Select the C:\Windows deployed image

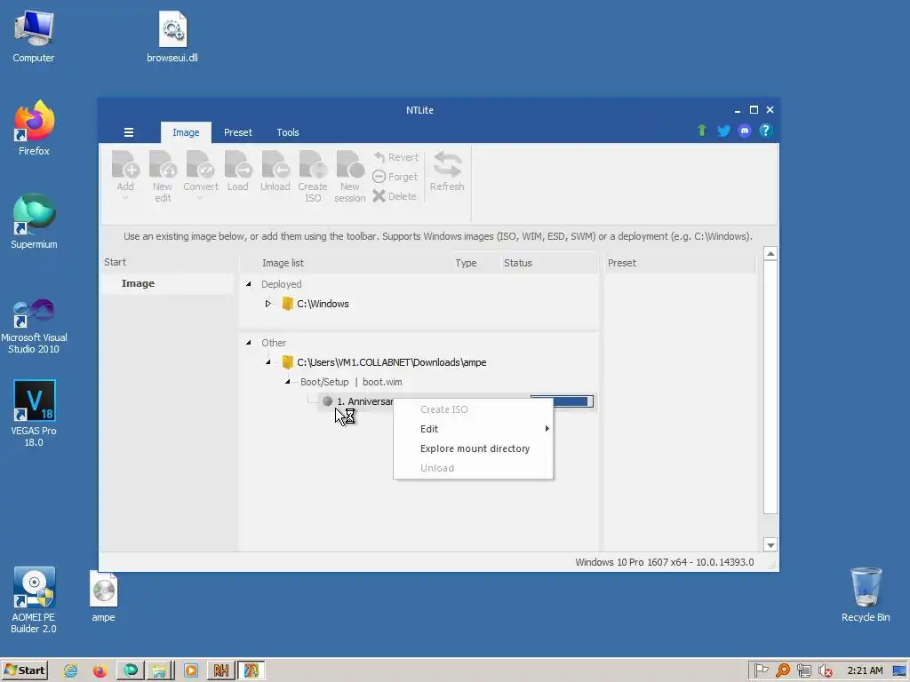(x=323, y=304)
